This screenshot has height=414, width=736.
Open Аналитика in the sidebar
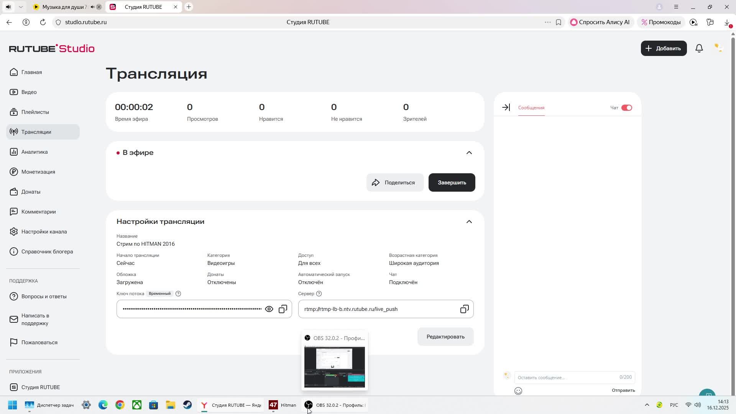[34, 152]
